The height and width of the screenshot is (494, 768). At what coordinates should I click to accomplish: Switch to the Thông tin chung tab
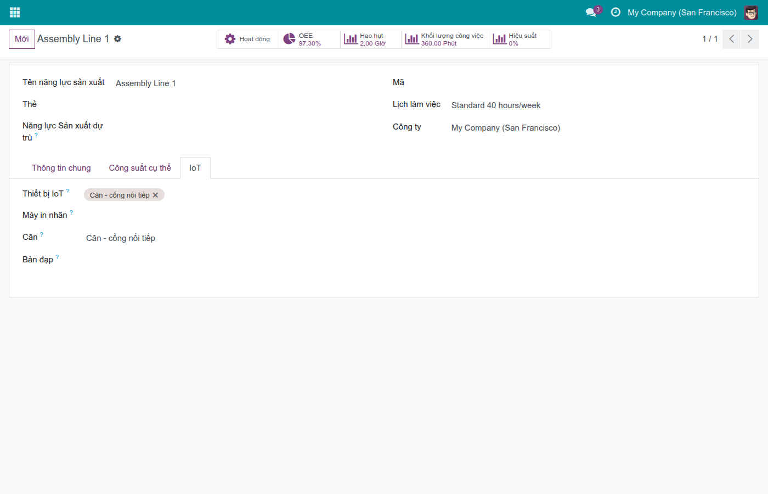click(x=61, y=168)
